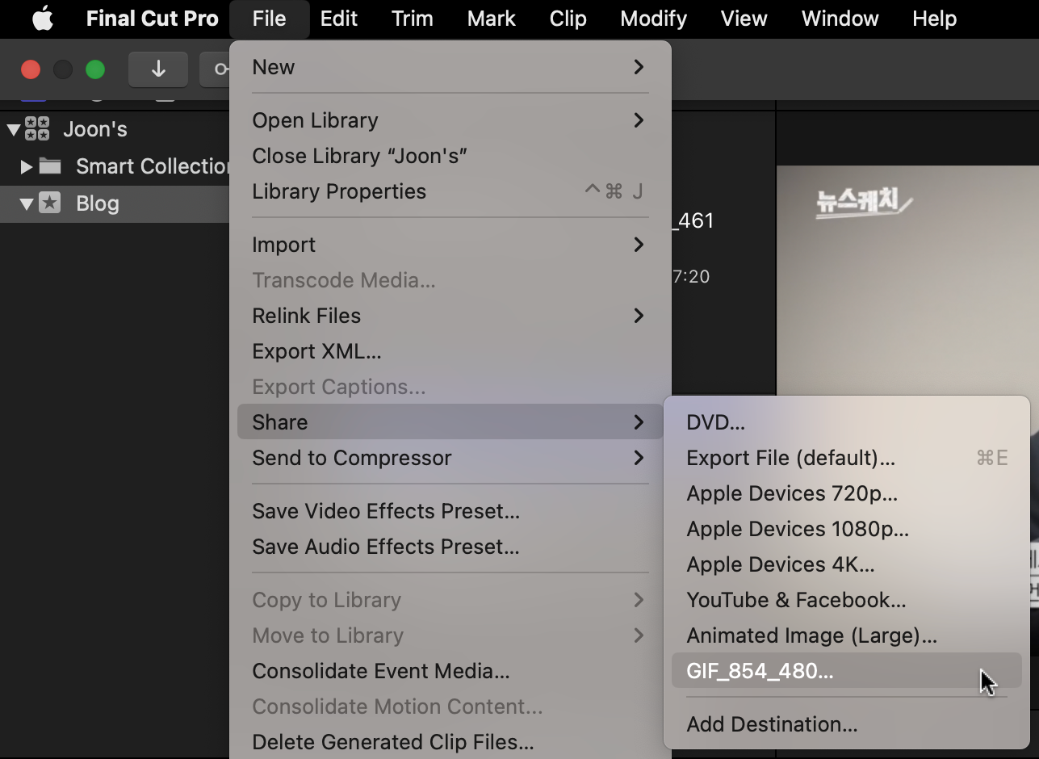Expand the Open Library submenu
The width and height of the screenshot is (1039, 759).
(x=450, y=120)
